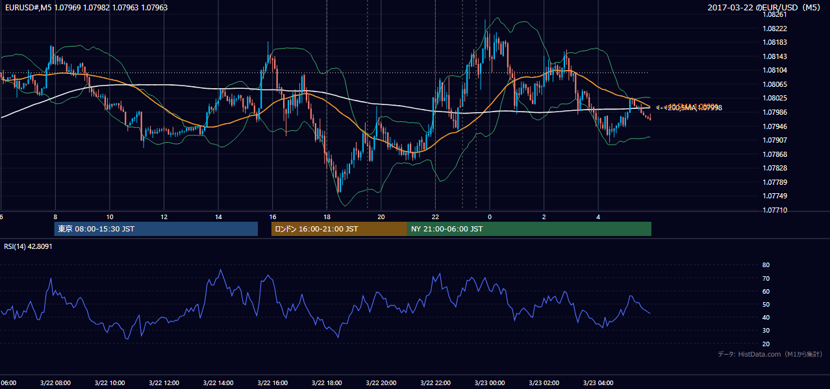Click hour label 2 under price chart
830x389 pixels.
(544, 217)
